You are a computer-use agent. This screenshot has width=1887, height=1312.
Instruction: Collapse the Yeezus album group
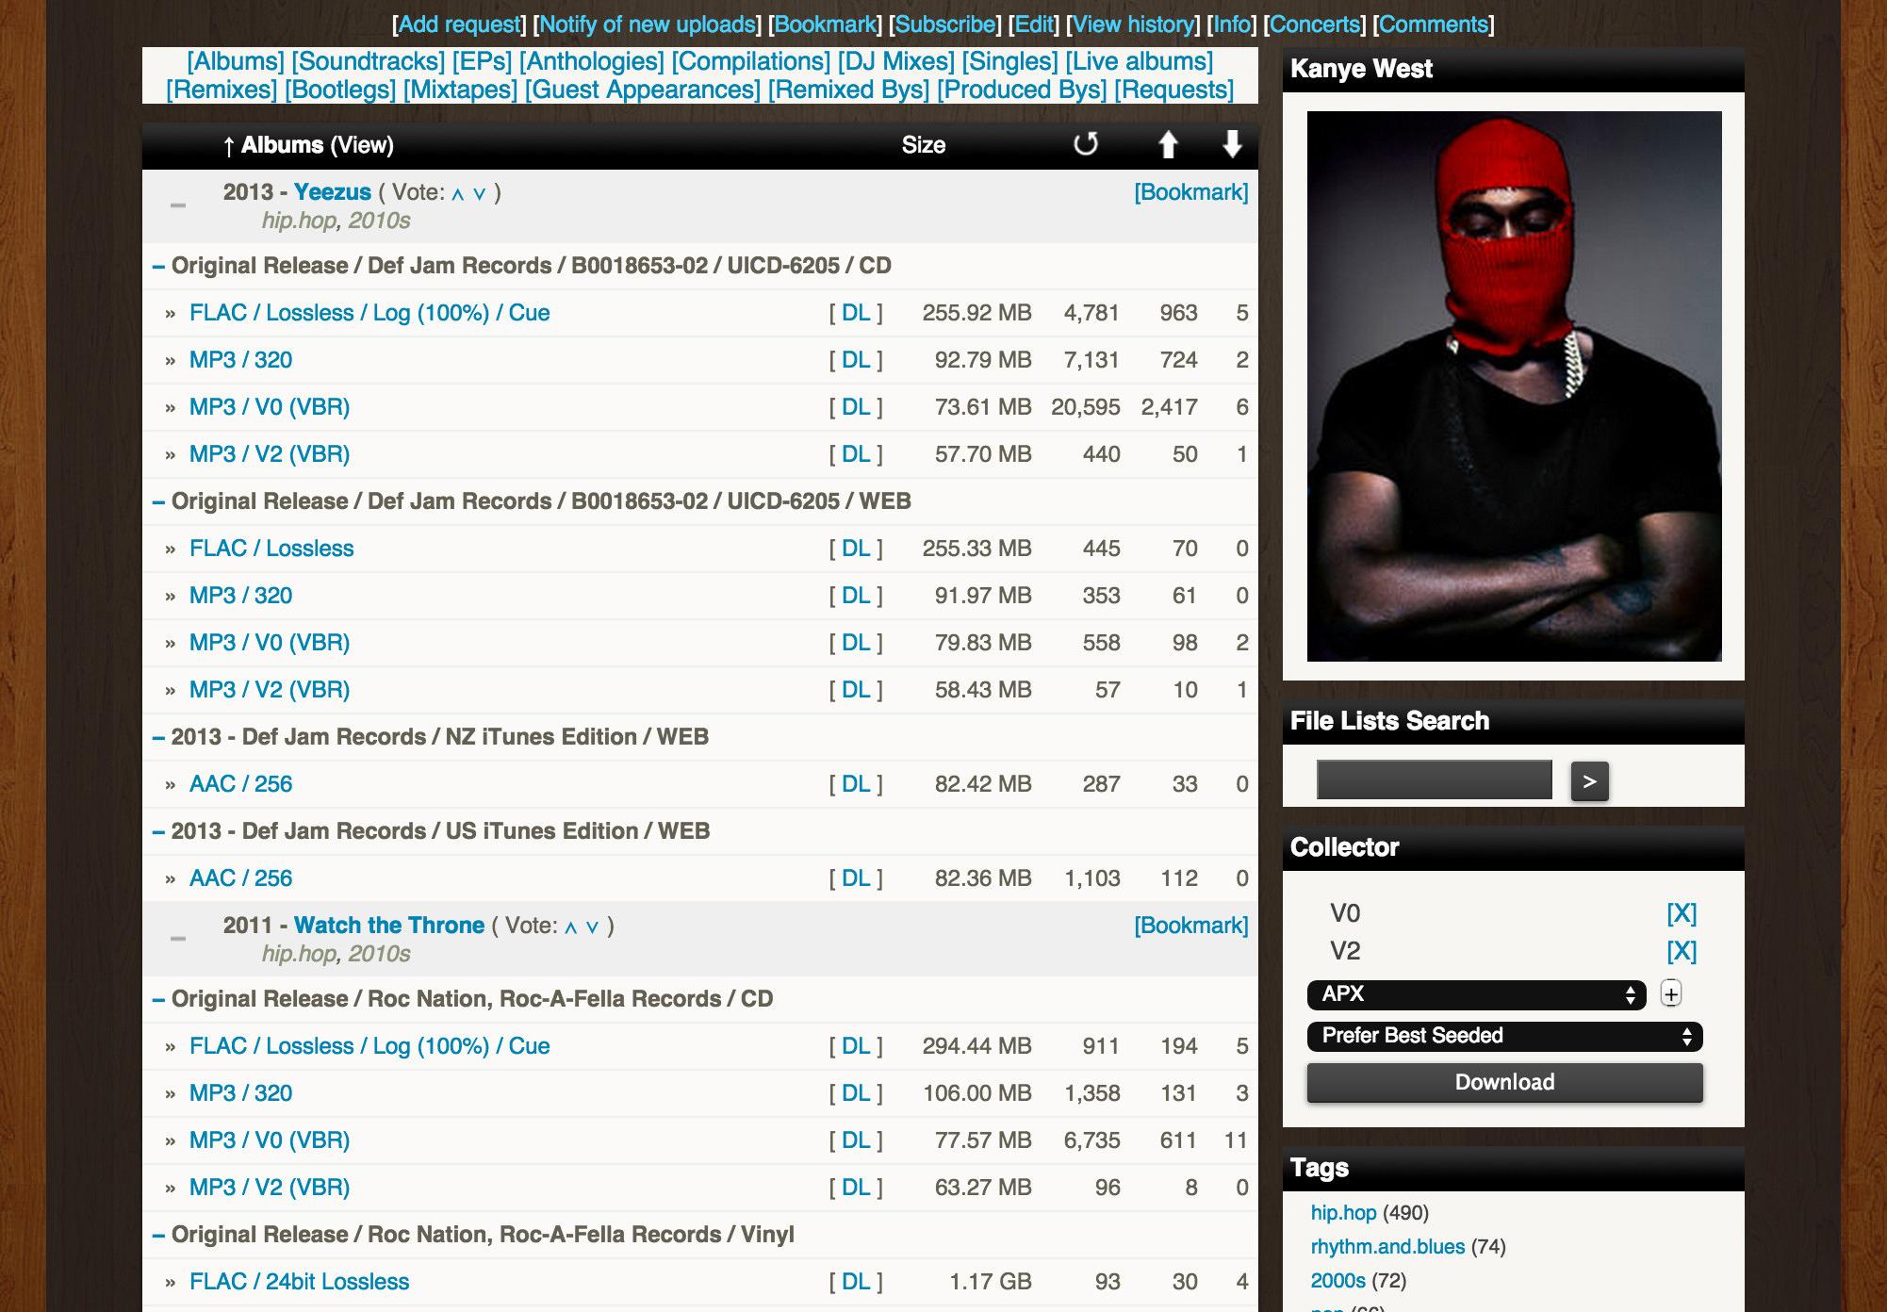coord(177,205)
